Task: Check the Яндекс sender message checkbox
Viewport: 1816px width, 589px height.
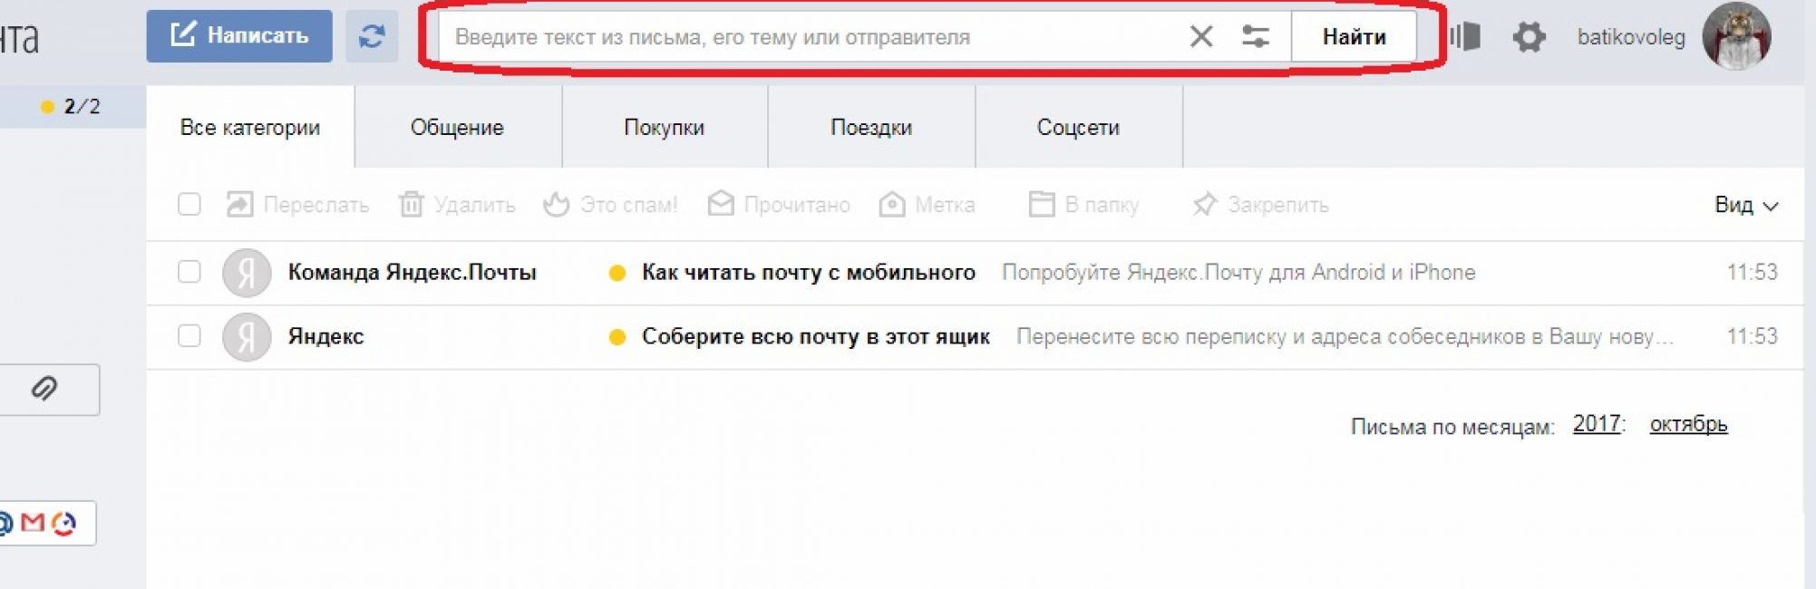Action: tap(189, 336)
